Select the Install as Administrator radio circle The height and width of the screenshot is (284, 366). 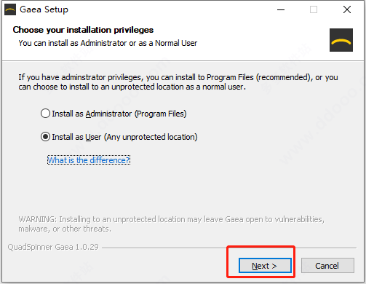[45, 114]
